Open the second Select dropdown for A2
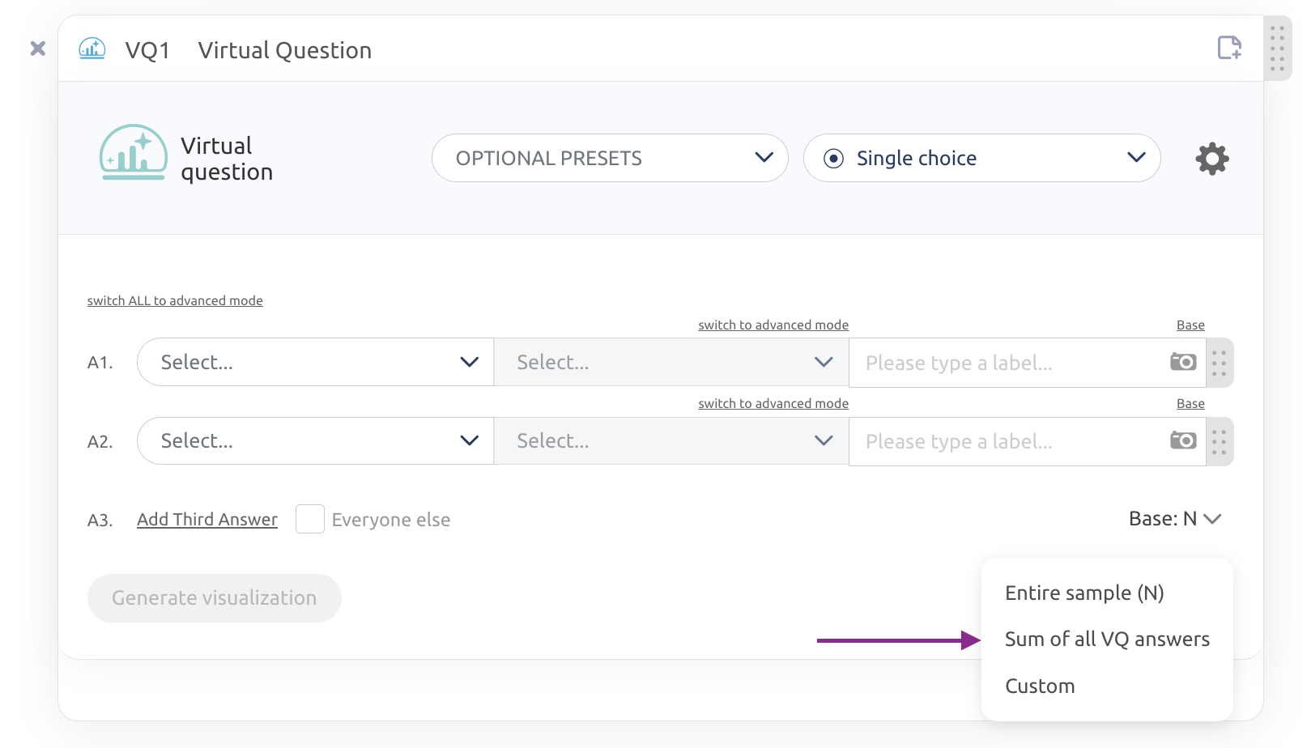1307x748 pixels. click(x=671, y=440)
